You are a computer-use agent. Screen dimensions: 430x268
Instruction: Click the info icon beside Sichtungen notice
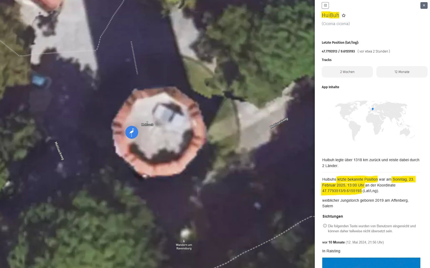point(325,226)
